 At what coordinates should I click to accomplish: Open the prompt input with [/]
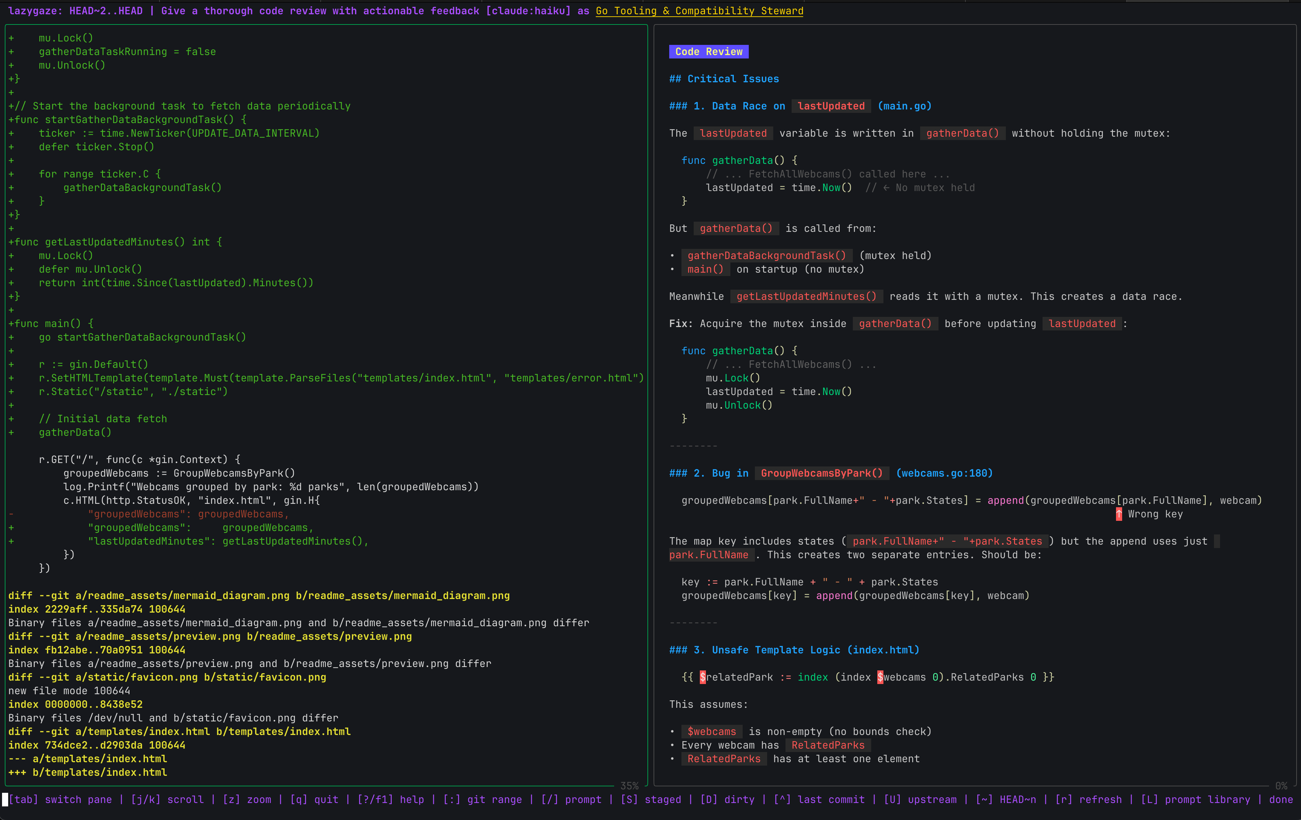pyautogui.click(x=550, y=800)
